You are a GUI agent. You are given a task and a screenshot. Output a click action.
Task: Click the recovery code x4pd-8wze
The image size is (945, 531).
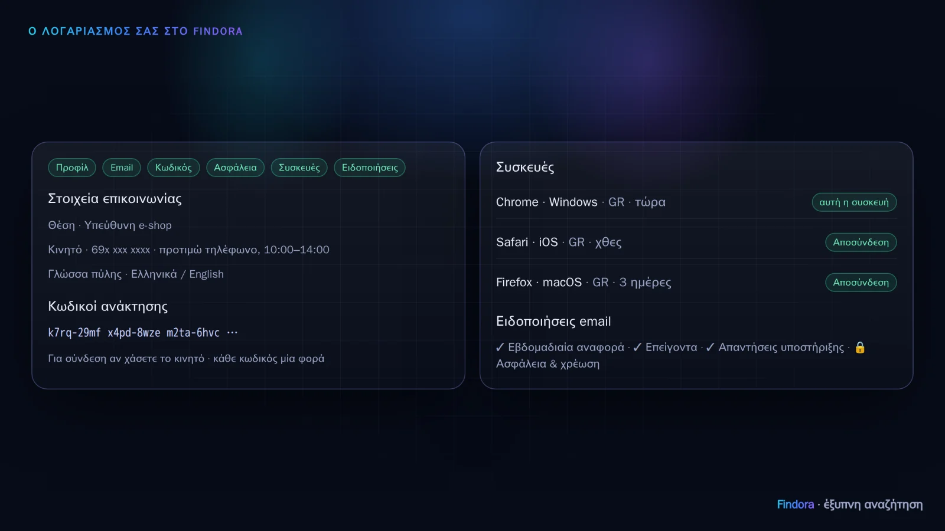[134, 333]
